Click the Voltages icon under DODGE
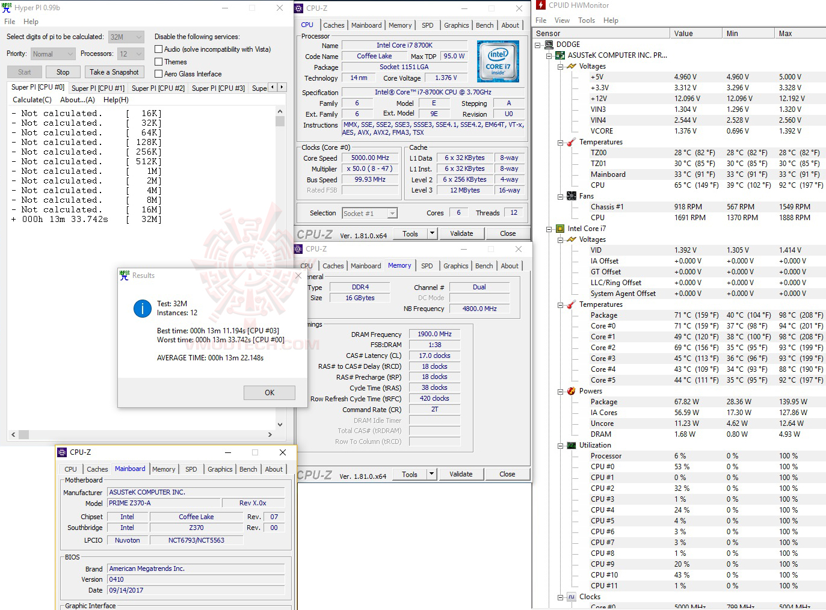The height and width of the screenshot is (610, 826). pos(571,66)
